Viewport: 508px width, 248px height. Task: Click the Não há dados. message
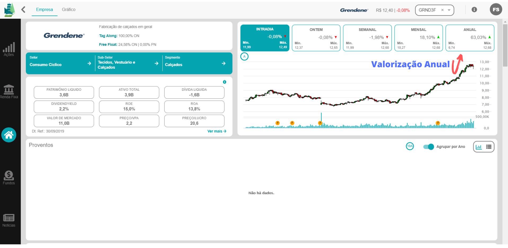pos(261,193)
